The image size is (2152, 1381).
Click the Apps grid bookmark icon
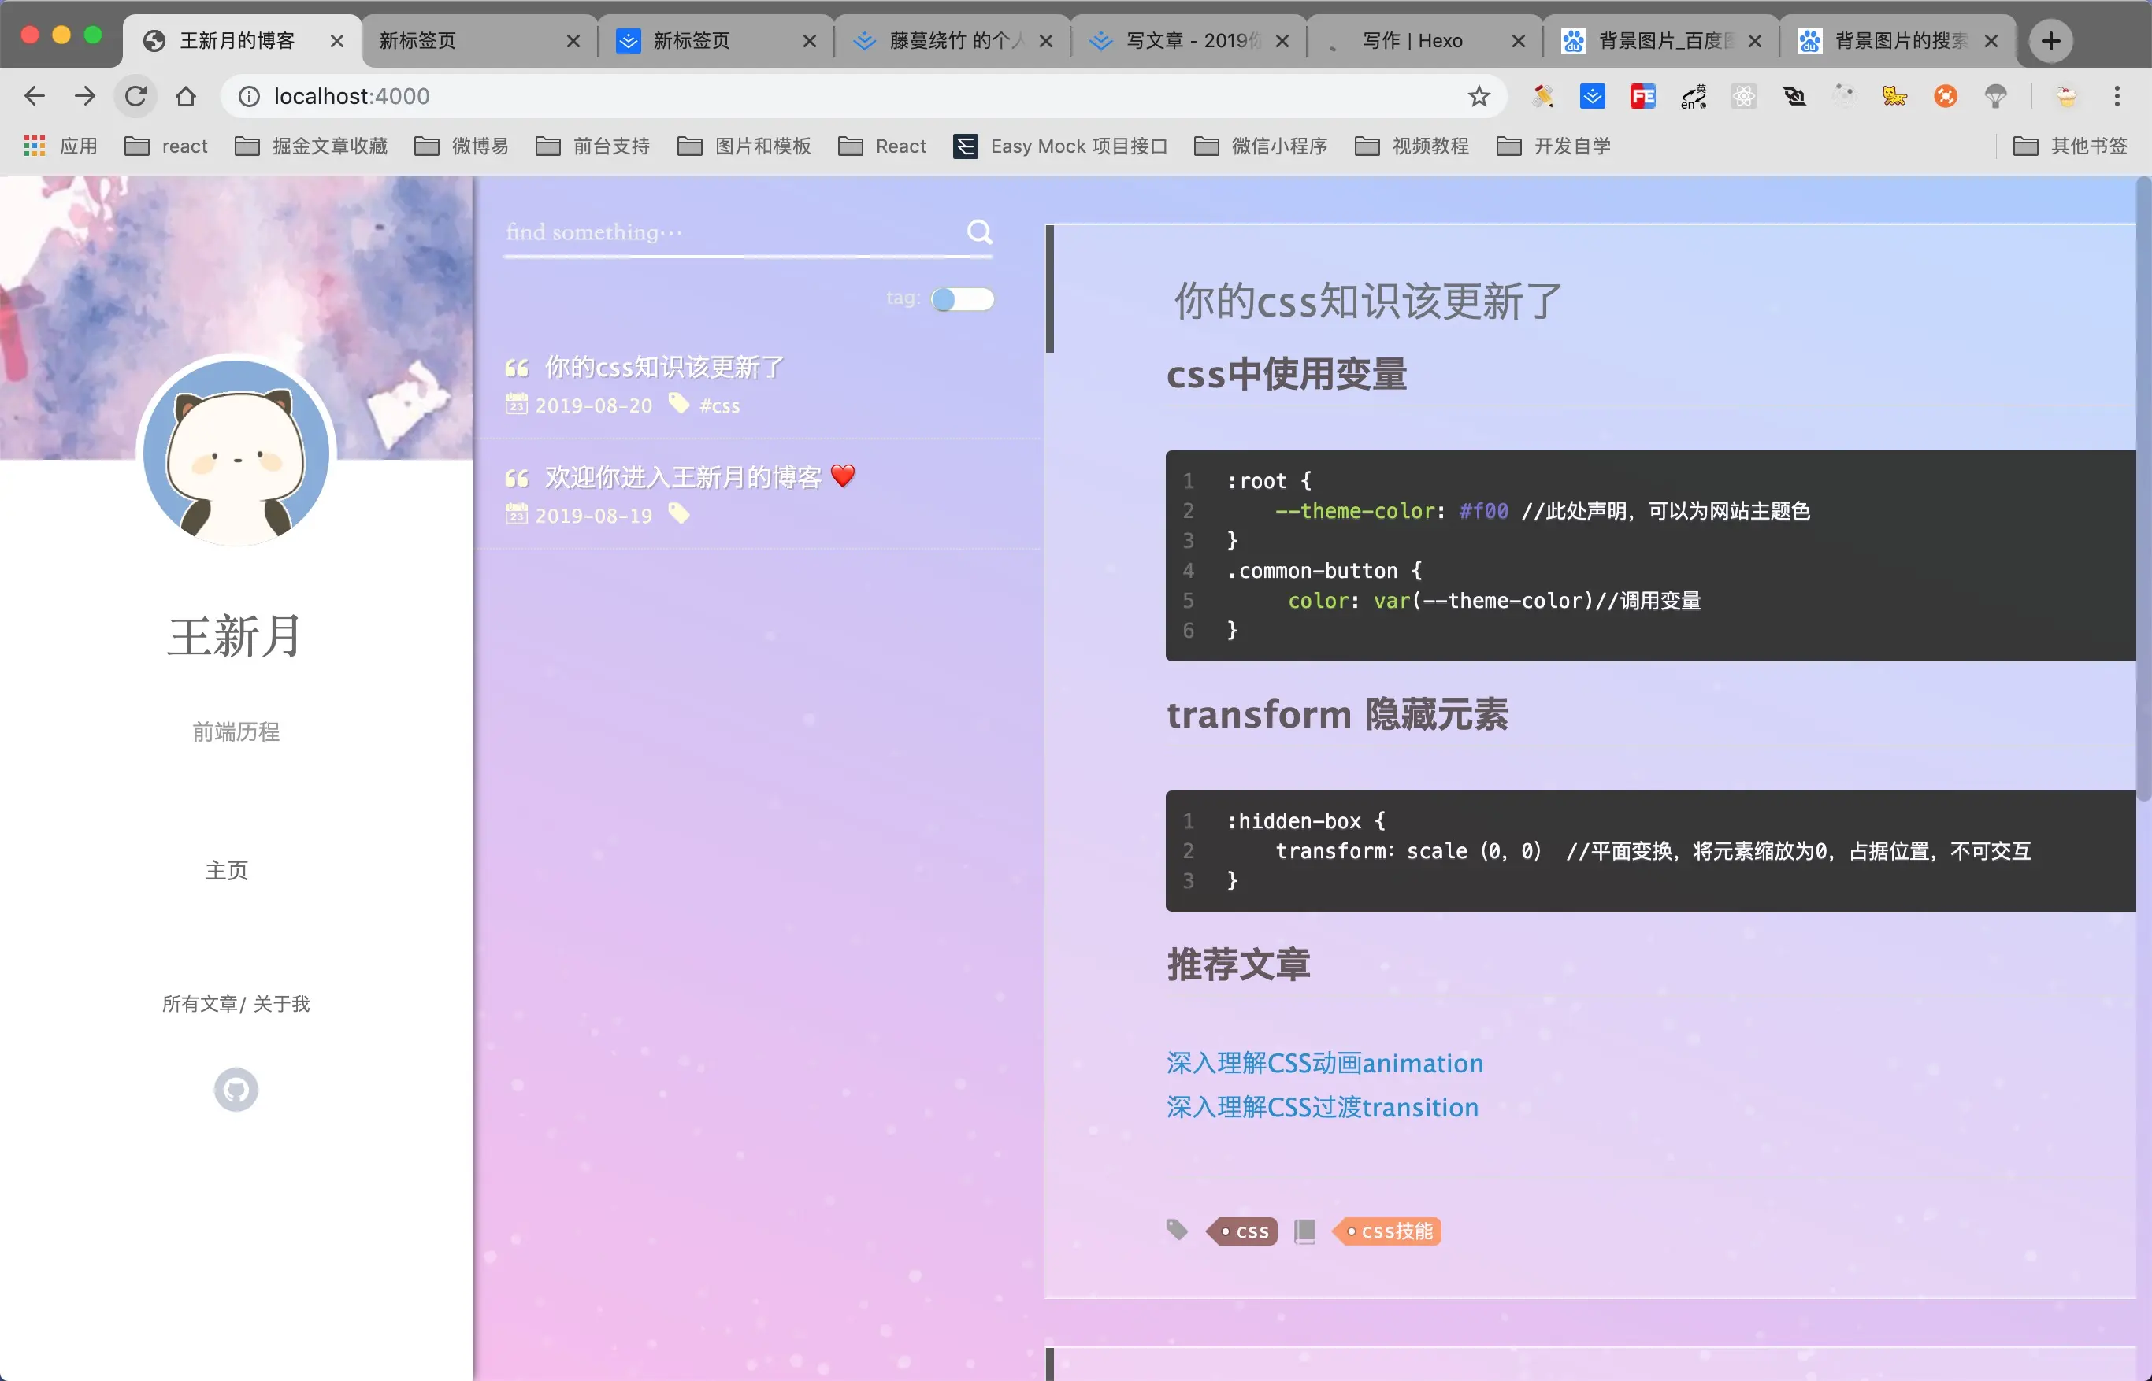pos(34,146)
